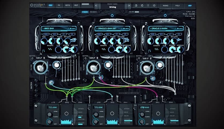Click third LFO AMT knob

coord(141,122)
